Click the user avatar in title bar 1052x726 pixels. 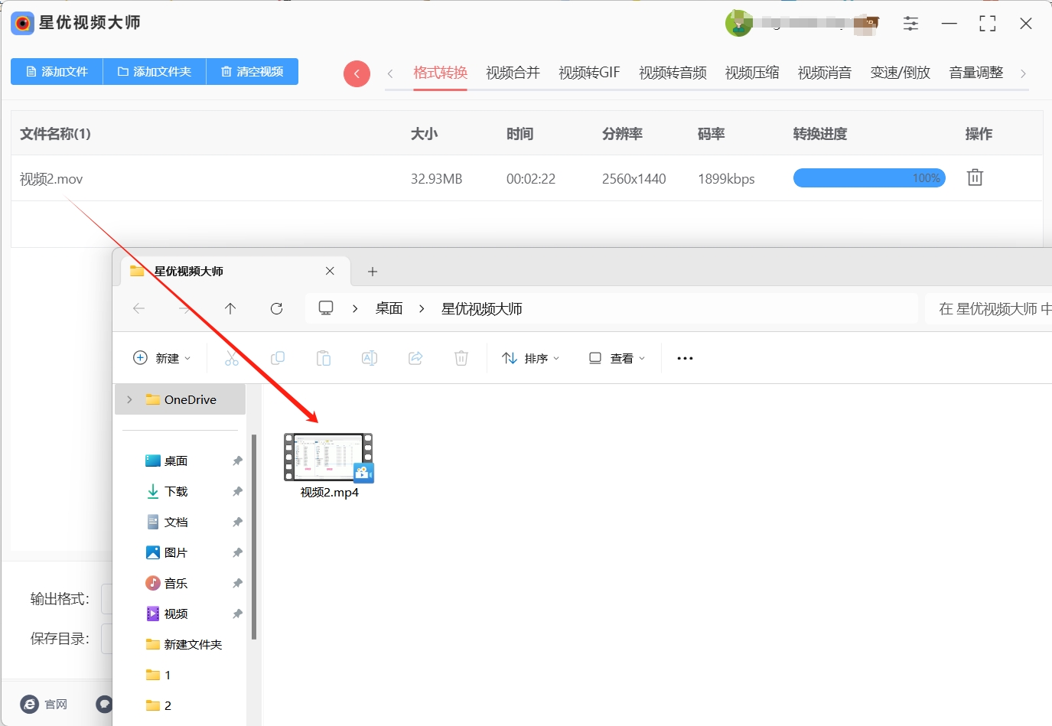point(738,24)
